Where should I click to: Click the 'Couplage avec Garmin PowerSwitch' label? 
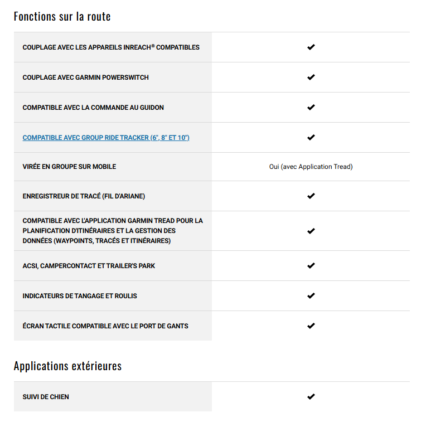(85, 77)
